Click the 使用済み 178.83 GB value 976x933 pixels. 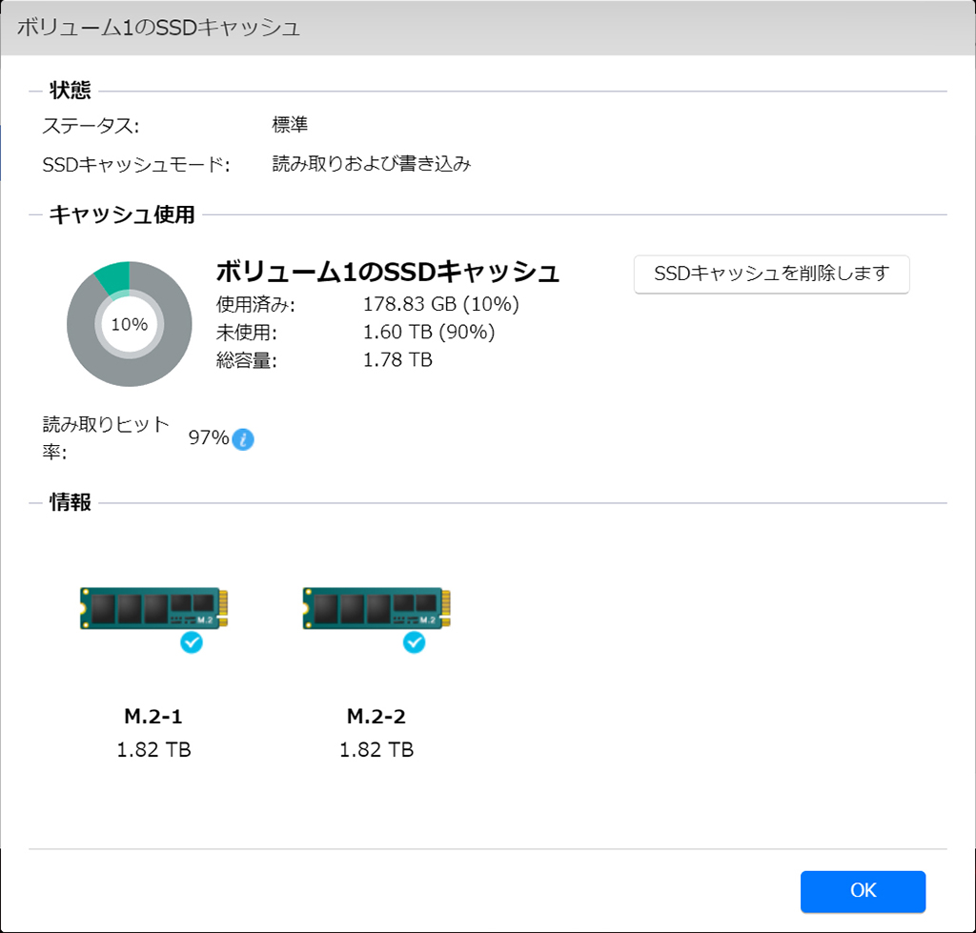440,304
